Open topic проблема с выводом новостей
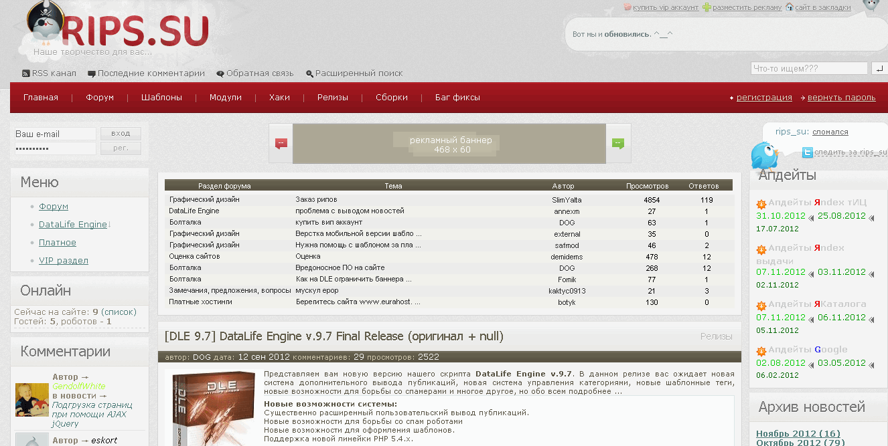Viewport: 888px width, 446px height. (350, 211)
